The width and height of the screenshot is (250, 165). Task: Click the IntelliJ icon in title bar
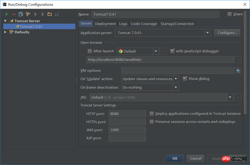coord(5,4)
